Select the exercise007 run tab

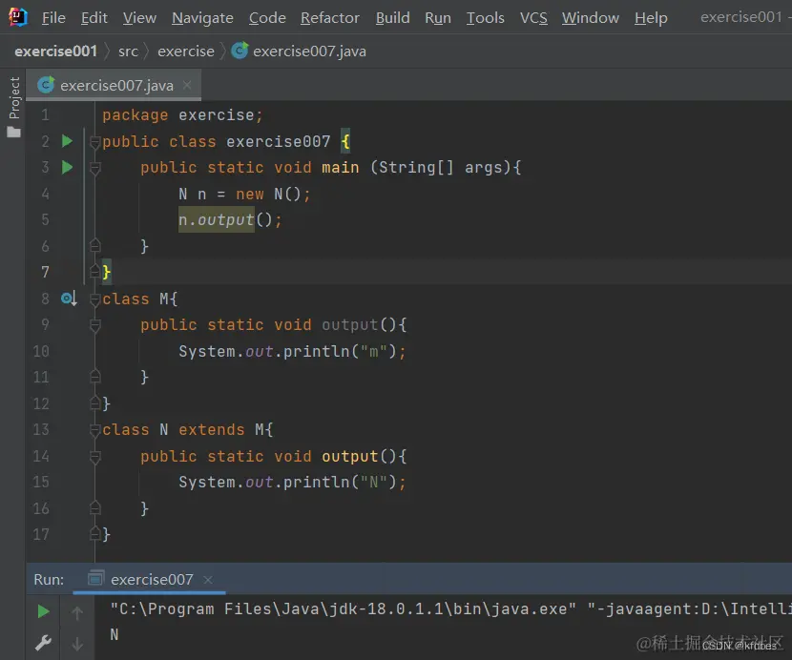coord(152,579)
